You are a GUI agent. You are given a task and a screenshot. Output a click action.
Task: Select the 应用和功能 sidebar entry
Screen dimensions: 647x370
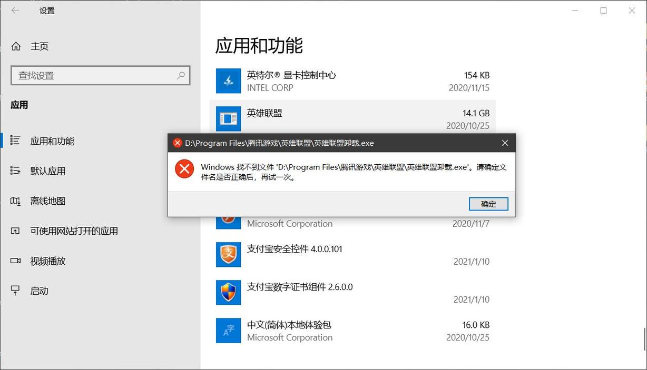point(53,141)
